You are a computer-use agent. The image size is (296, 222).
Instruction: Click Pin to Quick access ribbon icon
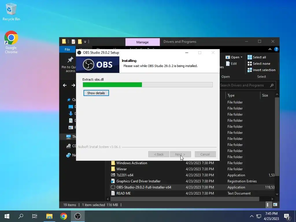(x=70, y=64)
